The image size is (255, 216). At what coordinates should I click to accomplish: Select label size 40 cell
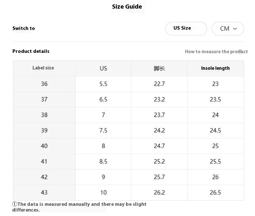[44, 146]
